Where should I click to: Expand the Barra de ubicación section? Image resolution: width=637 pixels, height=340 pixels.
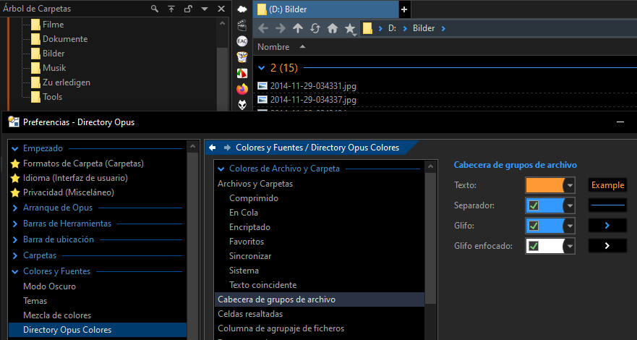click(15, 239)
